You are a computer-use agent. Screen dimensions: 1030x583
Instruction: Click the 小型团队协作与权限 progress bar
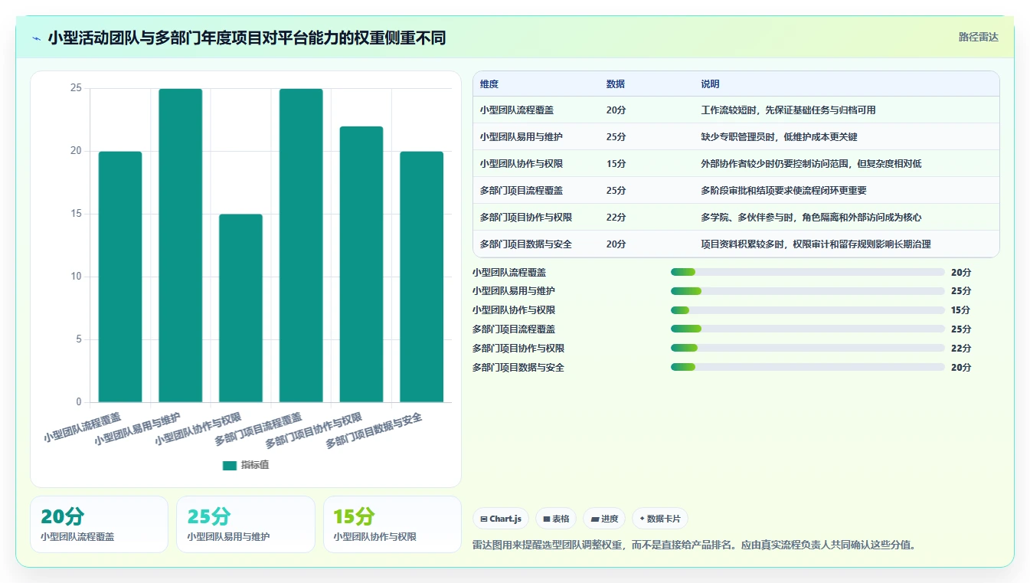click(807, 310)
